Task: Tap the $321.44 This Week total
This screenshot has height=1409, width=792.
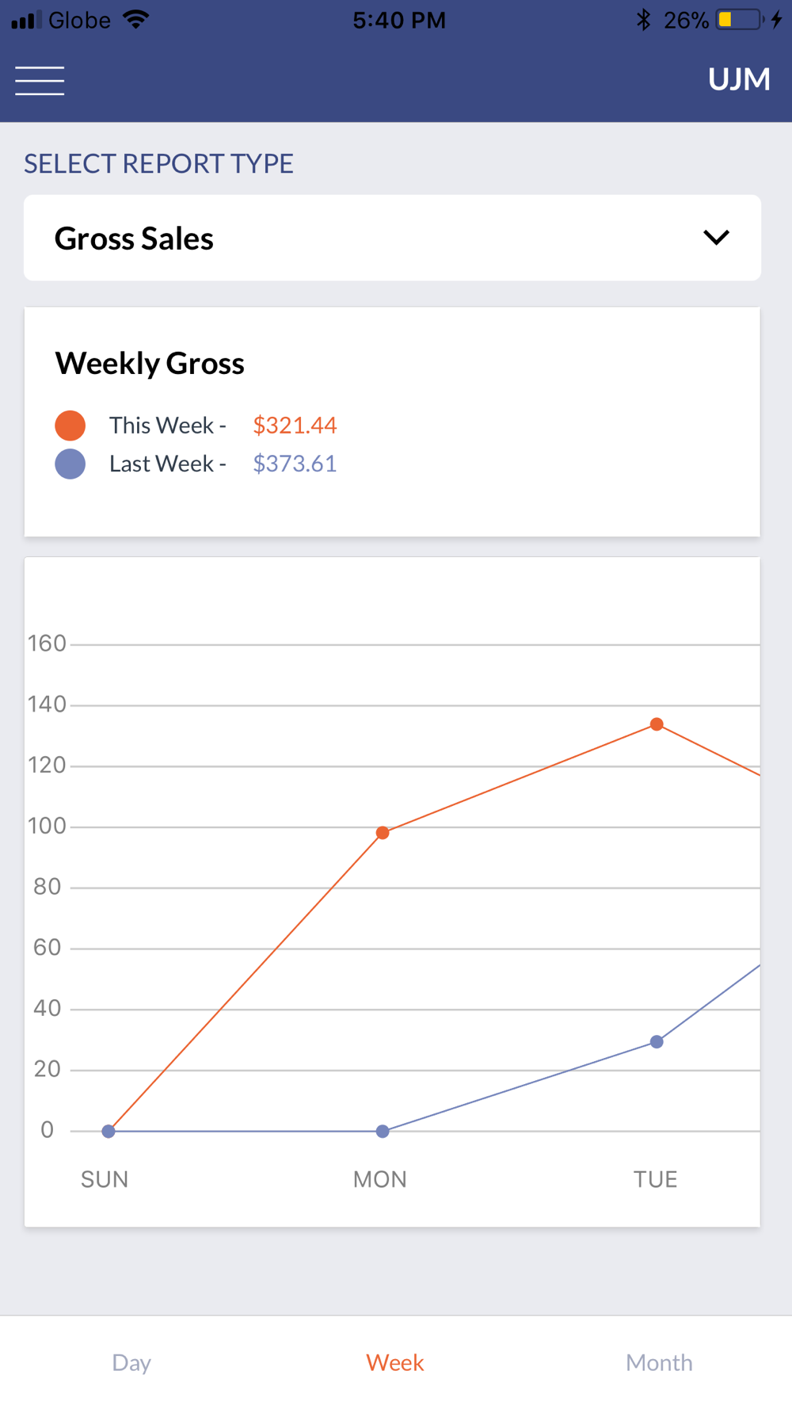Action: click(295, 426)
